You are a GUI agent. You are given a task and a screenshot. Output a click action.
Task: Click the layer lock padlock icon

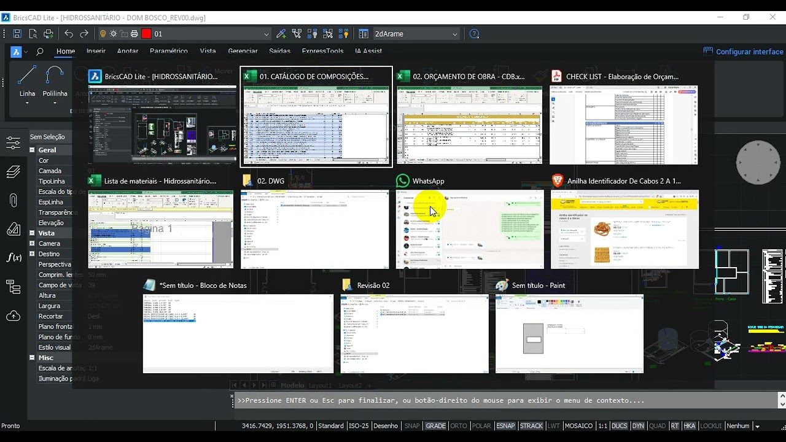coord(124,34)
